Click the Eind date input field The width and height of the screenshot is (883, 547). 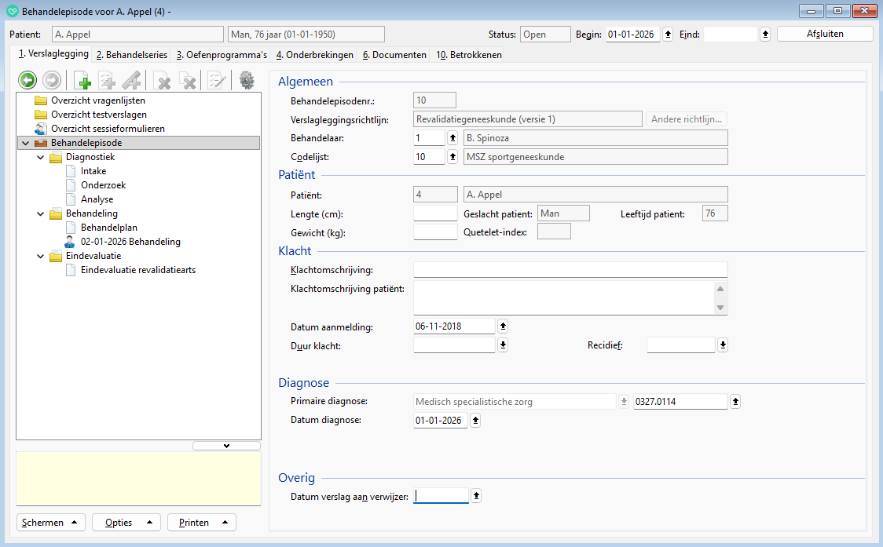coord(731,35)
